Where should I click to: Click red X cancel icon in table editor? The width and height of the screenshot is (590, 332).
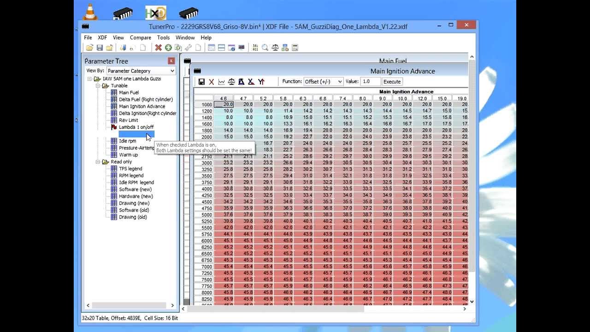pyautogui.click(x=212, y=82)
